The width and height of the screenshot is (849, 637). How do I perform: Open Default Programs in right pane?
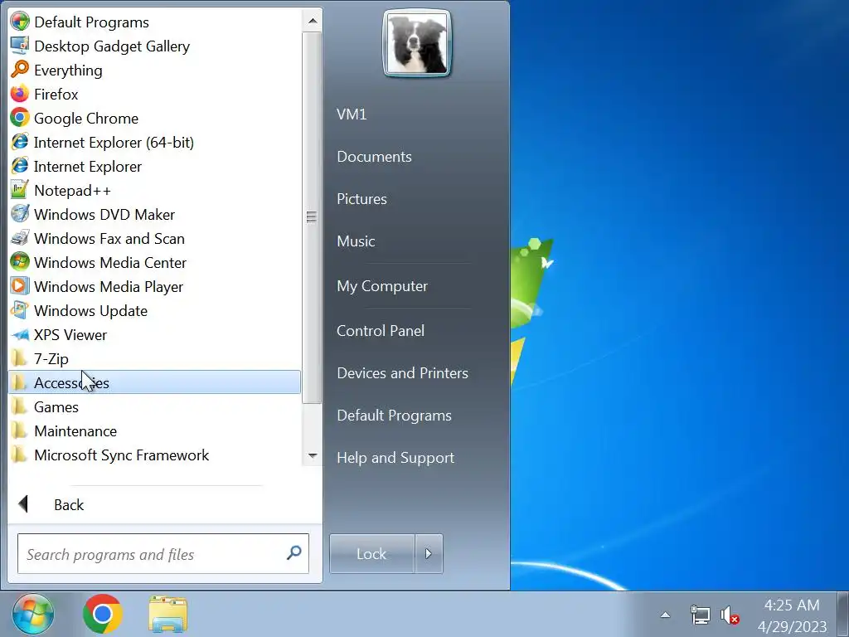click(394, 416)
